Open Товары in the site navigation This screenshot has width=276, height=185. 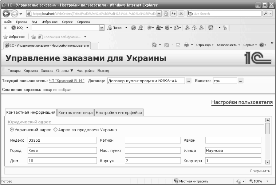(14, 71)
